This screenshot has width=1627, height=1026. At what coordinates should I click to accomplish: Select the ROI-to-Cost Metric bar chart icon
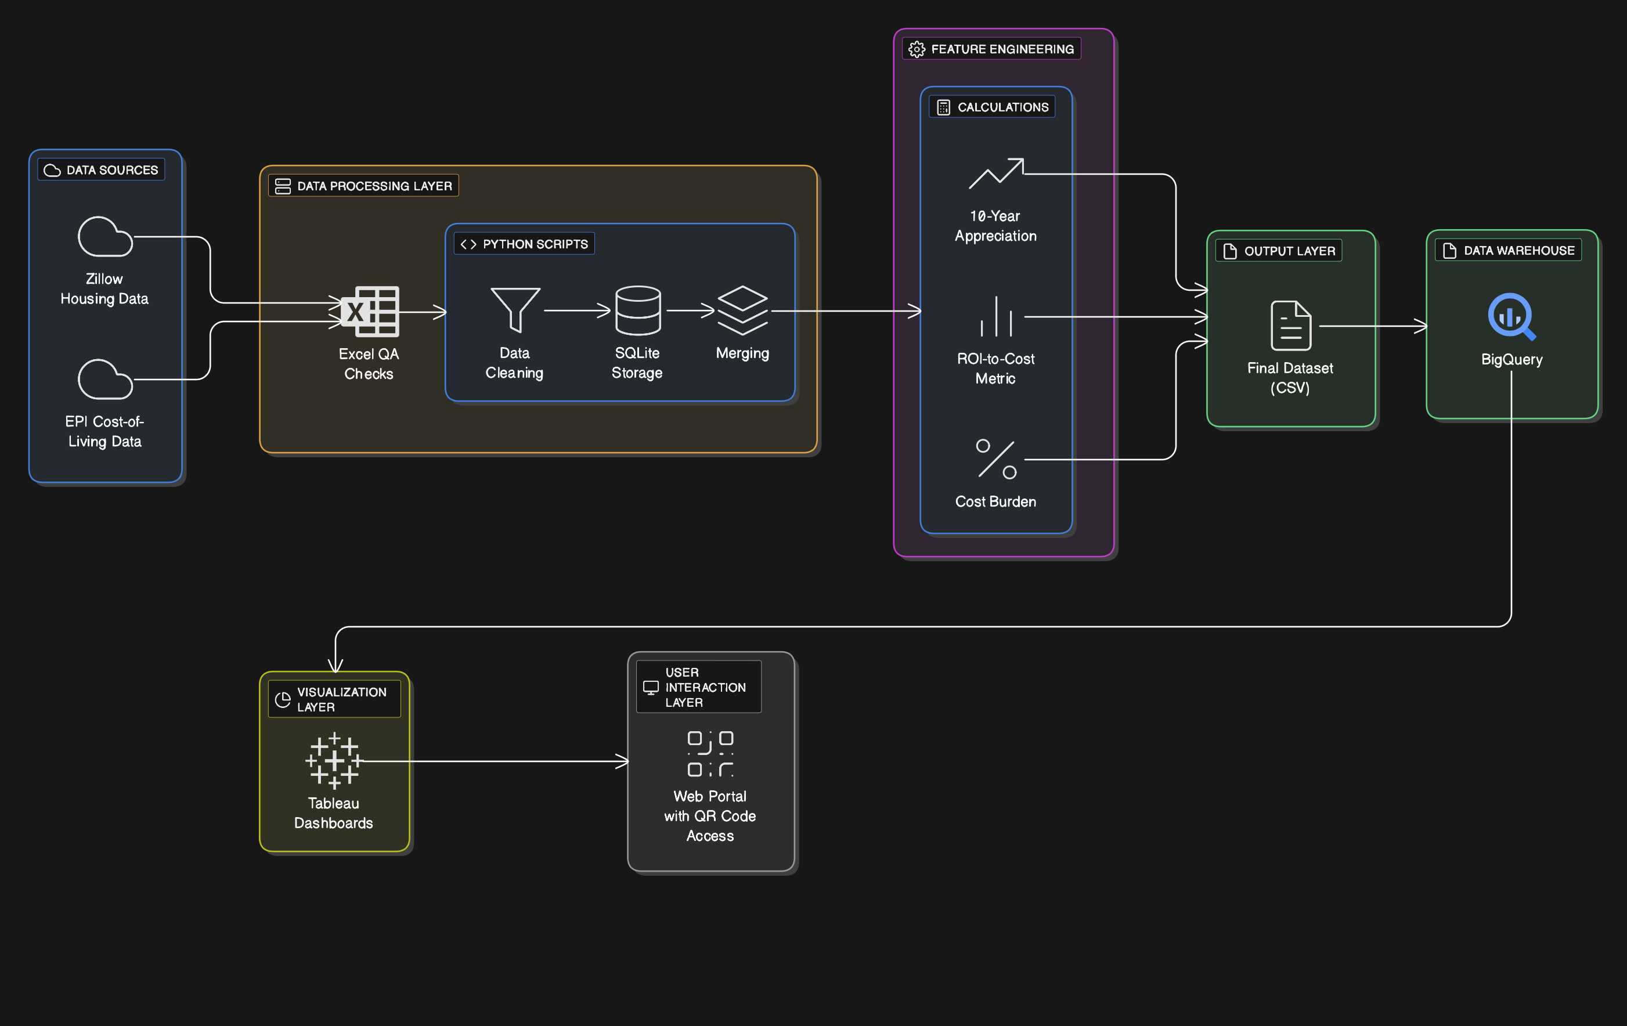pyautogui.click(x=996, y=316)
